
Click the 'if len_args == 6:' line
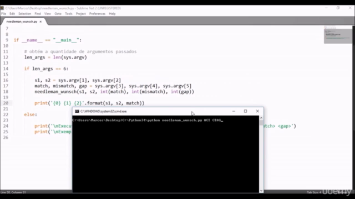(x=46, y=69)
